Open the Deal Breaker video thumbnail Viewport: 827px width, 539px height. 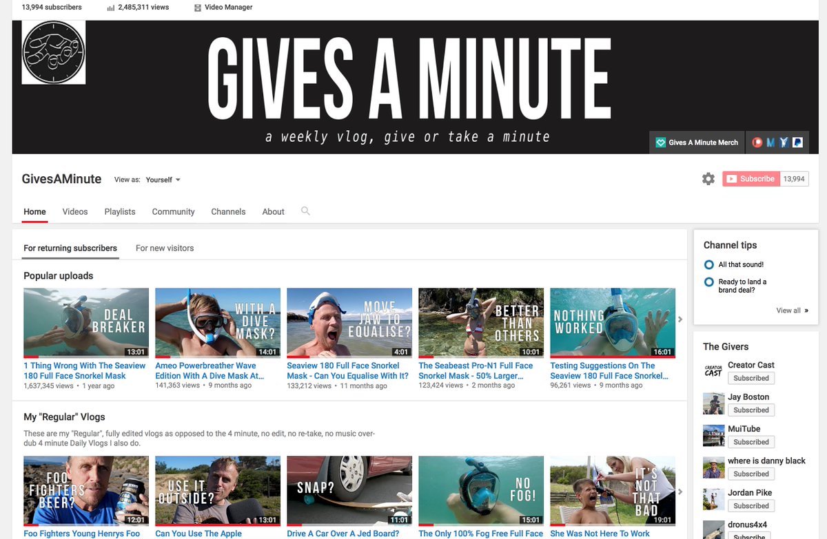[x=86, y=323]
